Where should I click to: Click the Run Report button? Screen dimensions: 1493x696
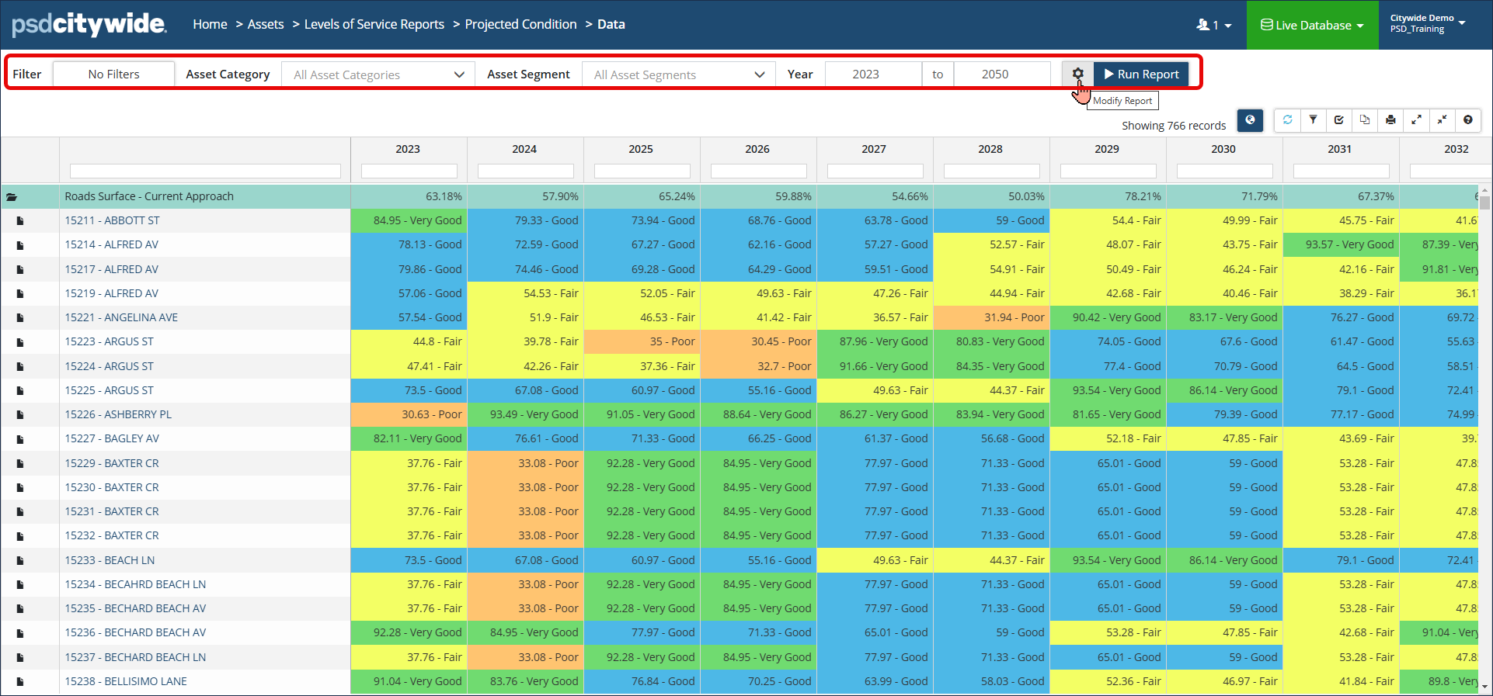1141,74
